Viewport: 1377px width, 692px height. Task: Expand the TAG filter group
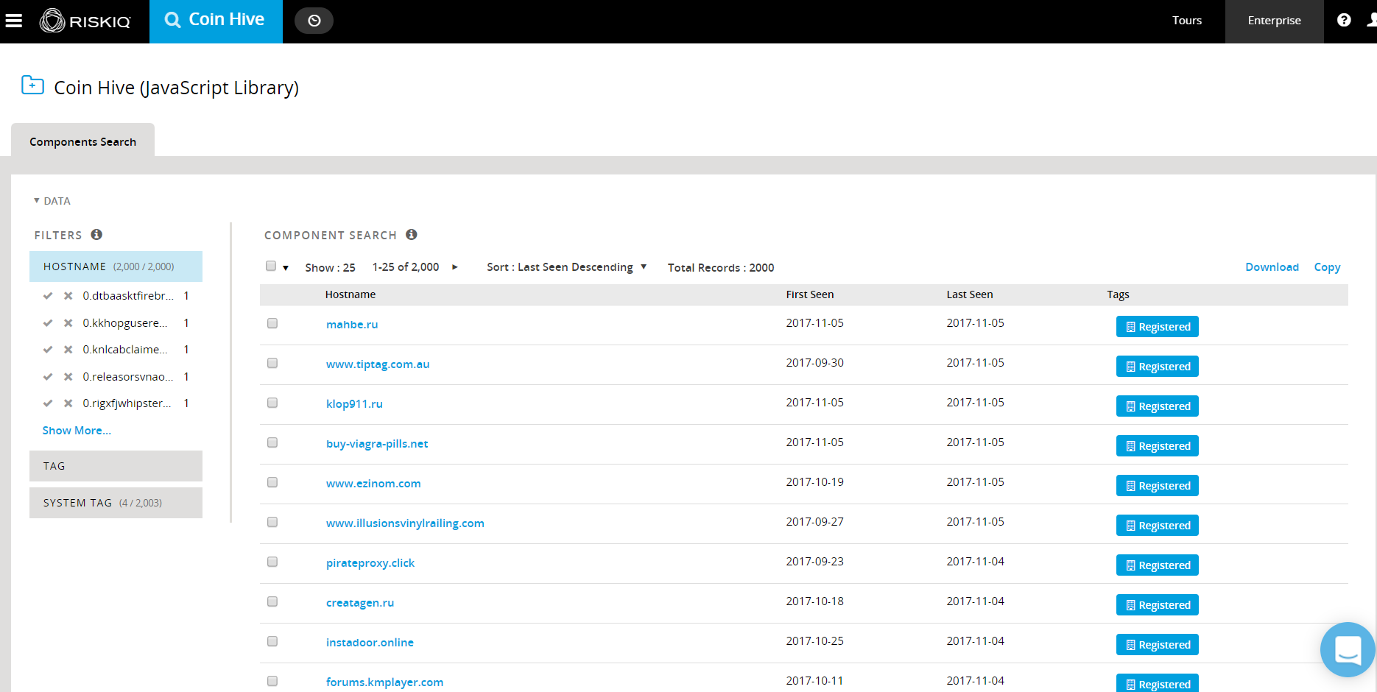[x=116, y=466]
